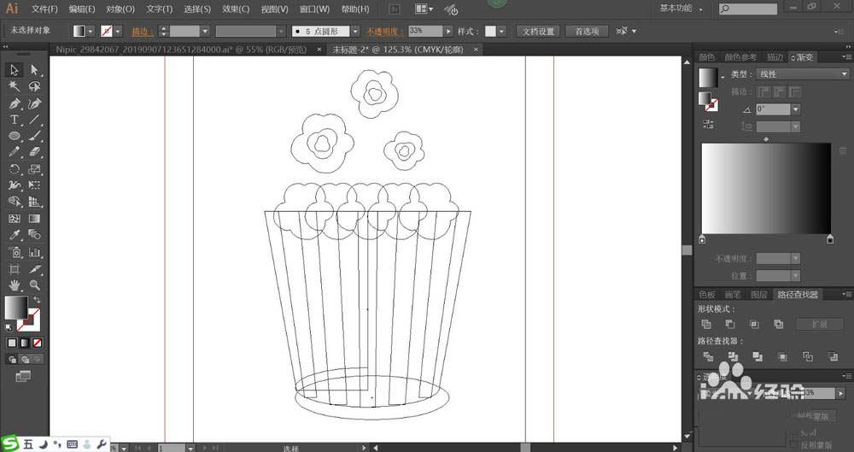Swap fill and stroke arrows in toolbox
The height and width of the screenshot is (452, 854).
click(37, 300)
